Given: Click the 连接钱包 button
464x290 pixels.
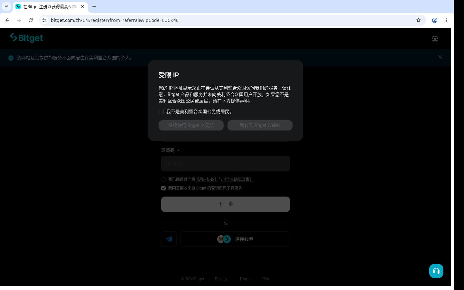Looking at the screenshot, I should pos(235,239).
